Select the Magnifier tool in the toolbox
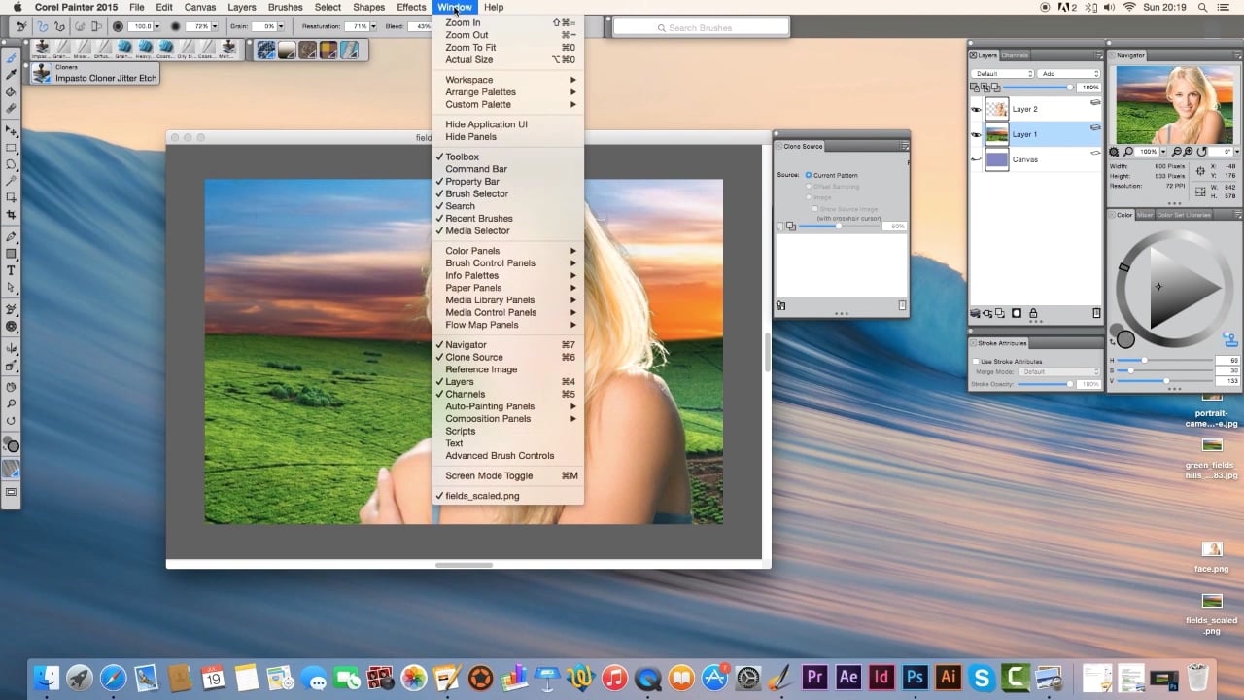Viewport: 1244px width, 700px height. point(12,403)
